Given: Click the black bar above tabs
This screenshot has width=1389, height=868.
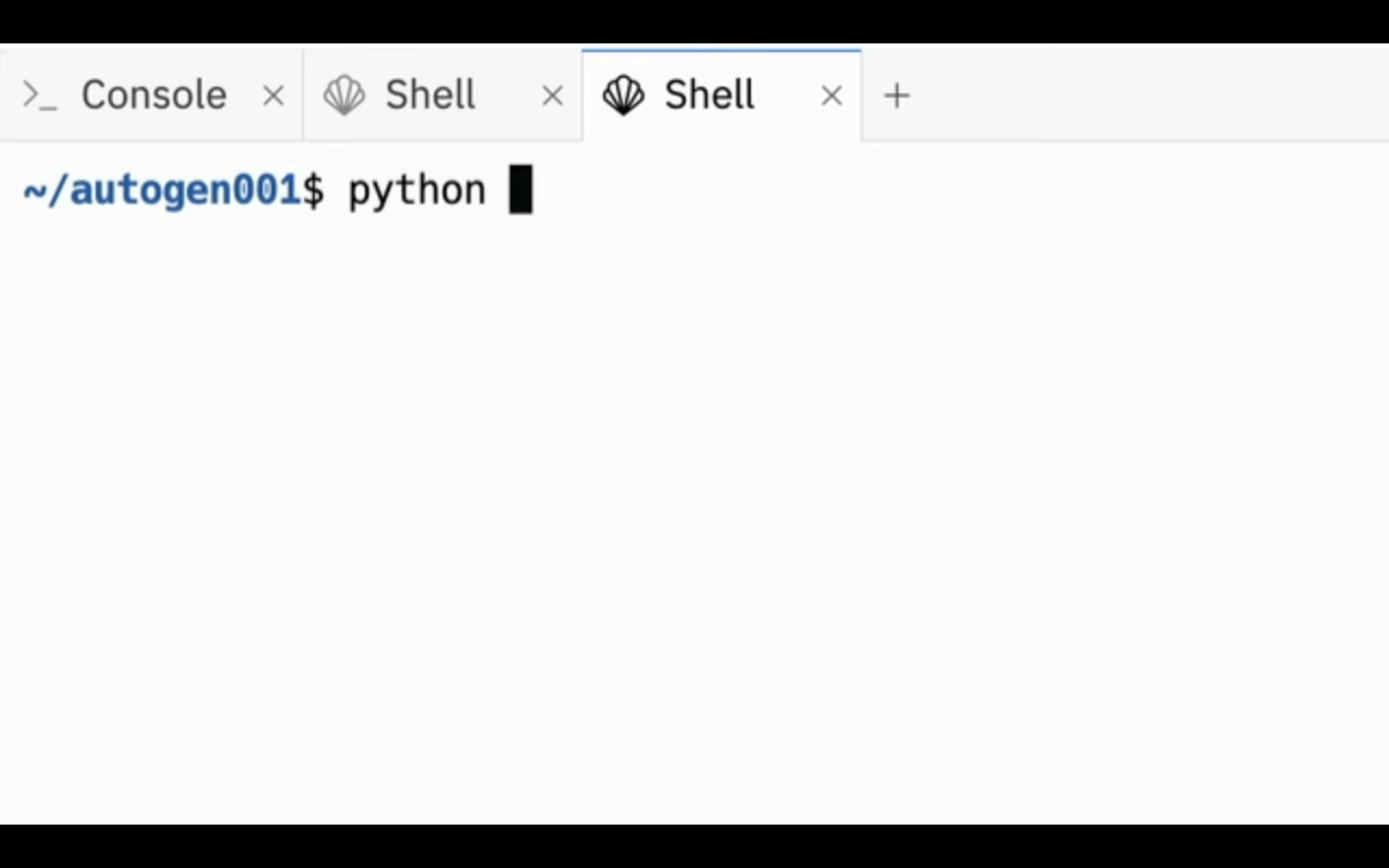Looking at the screenshot, I should [x=694, y=21].
